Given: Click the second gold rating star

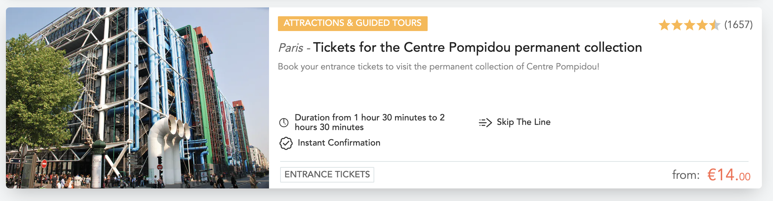Looking at the screenshot, I should pyautogui.click(x=677, y=25).
